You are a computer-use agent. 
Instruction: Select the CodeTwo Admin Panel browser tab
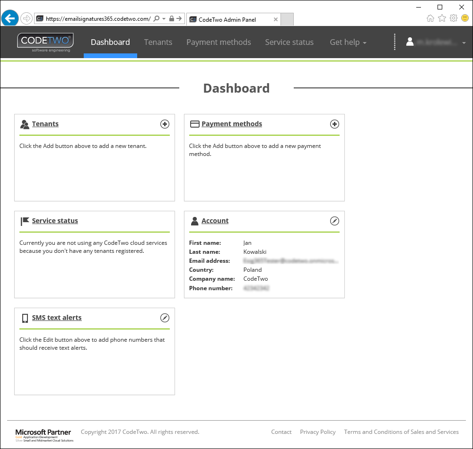[x=234, y=19]
